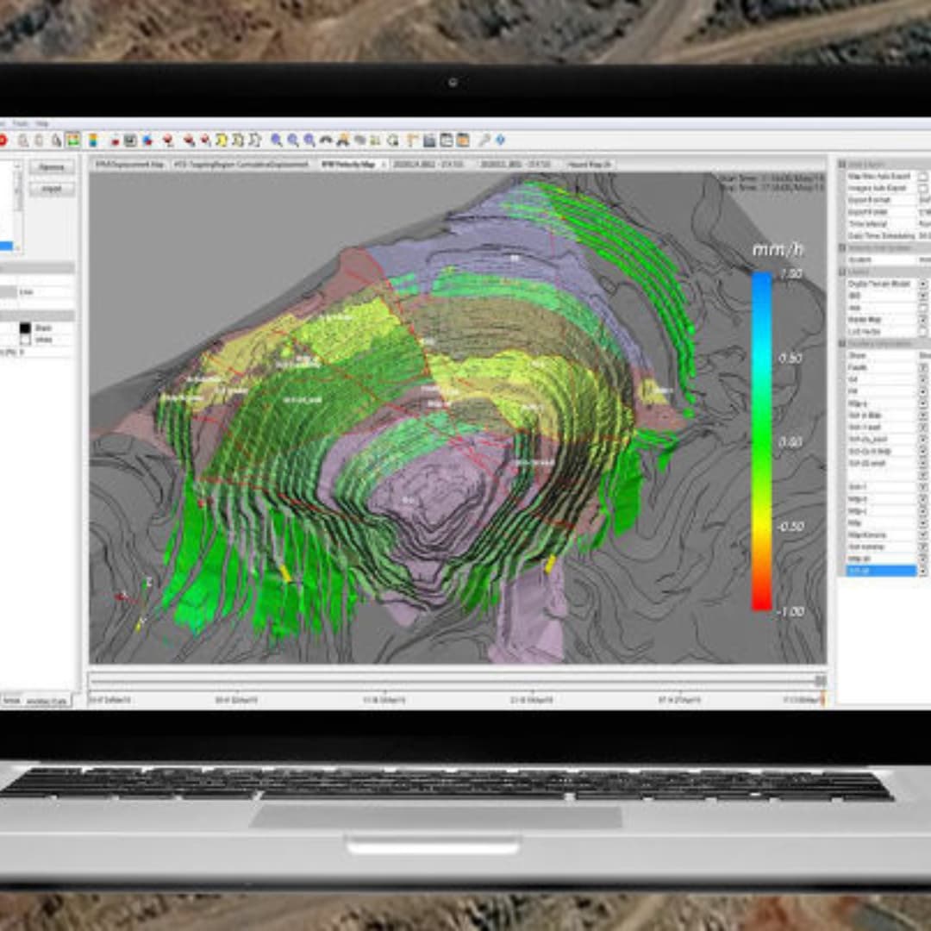Toggle the Digital Terrain Model checkbox
Image resolution: width=931 pixels, height=931 pixels.
922,284
